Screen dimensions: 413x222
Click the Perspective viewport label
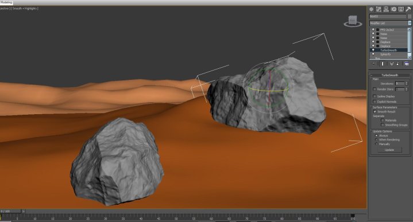tap(4, 9)
